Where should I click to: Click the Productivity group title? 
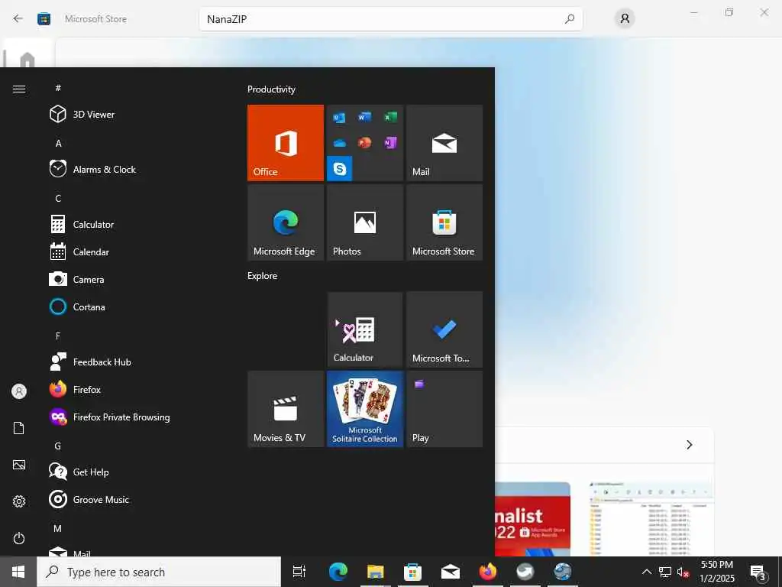271,89
